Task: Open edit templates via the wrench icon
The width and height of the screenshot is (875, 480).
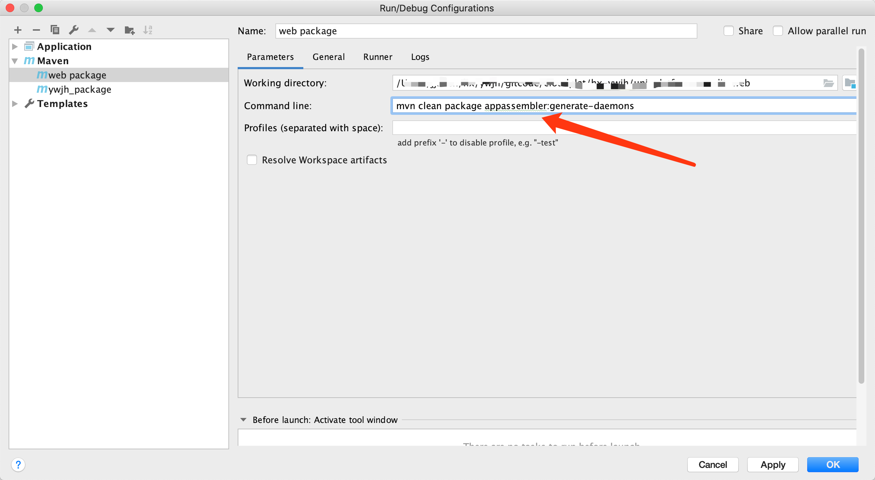Action: coord(74,30)
